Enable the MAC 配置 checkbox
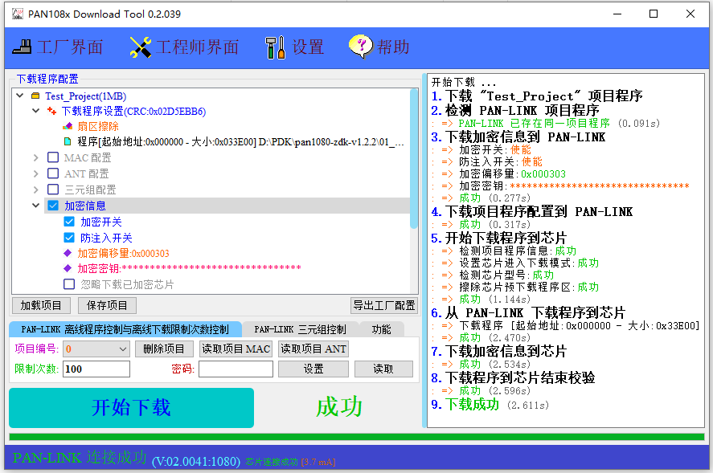 [x=53, y=157]
